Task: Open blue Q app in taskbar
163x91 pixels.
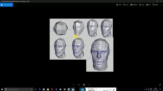Action: 56,89
